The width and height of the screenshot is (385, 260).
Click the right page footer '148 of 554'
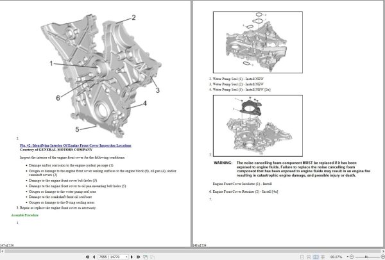click(x=200, y=245)
